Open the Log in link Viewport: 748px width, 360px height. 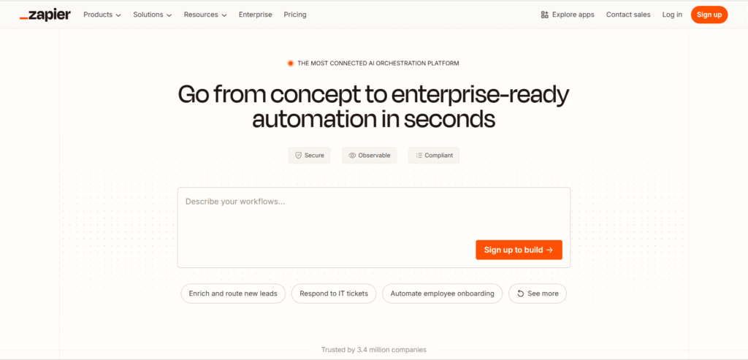(x=672, y=15)
